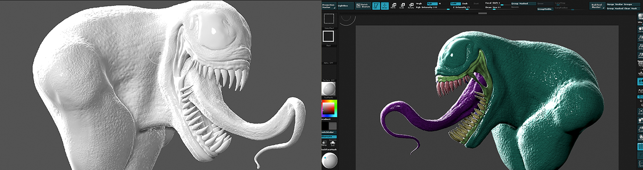This screenshot has width=643, height=170.
Task: Click Group Masked Clear Mask
Action: 624,8
